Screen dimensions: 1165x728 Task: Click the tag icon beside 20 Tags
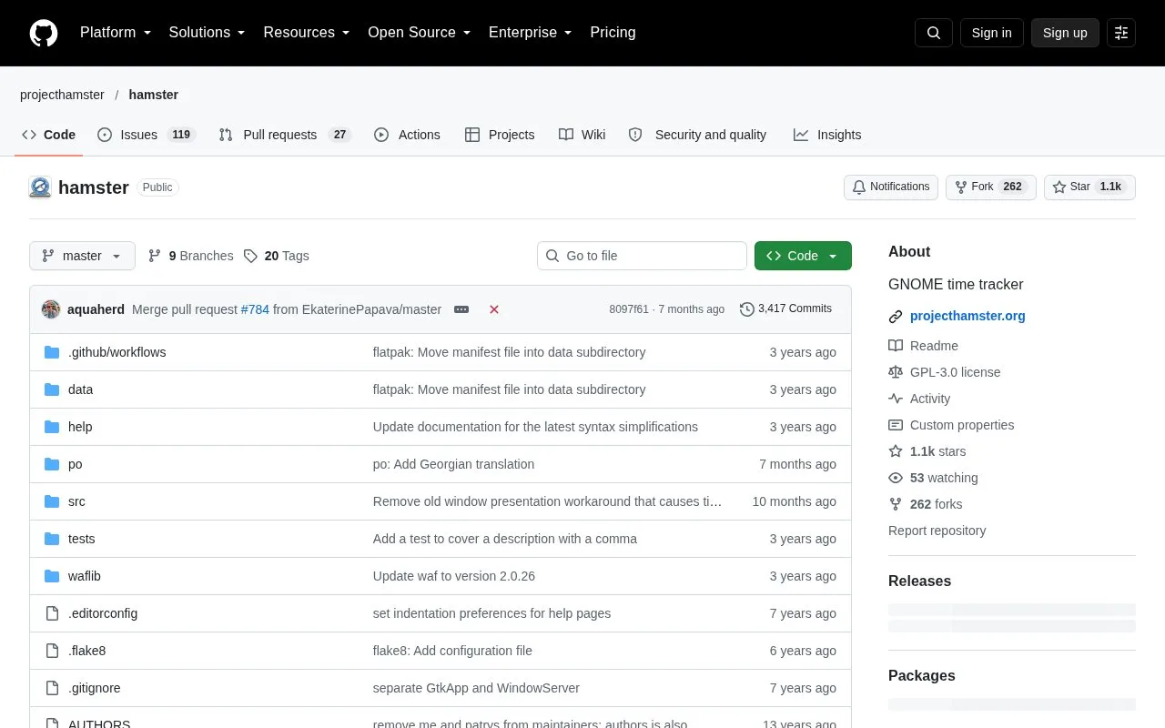click(x=250, y=256)
